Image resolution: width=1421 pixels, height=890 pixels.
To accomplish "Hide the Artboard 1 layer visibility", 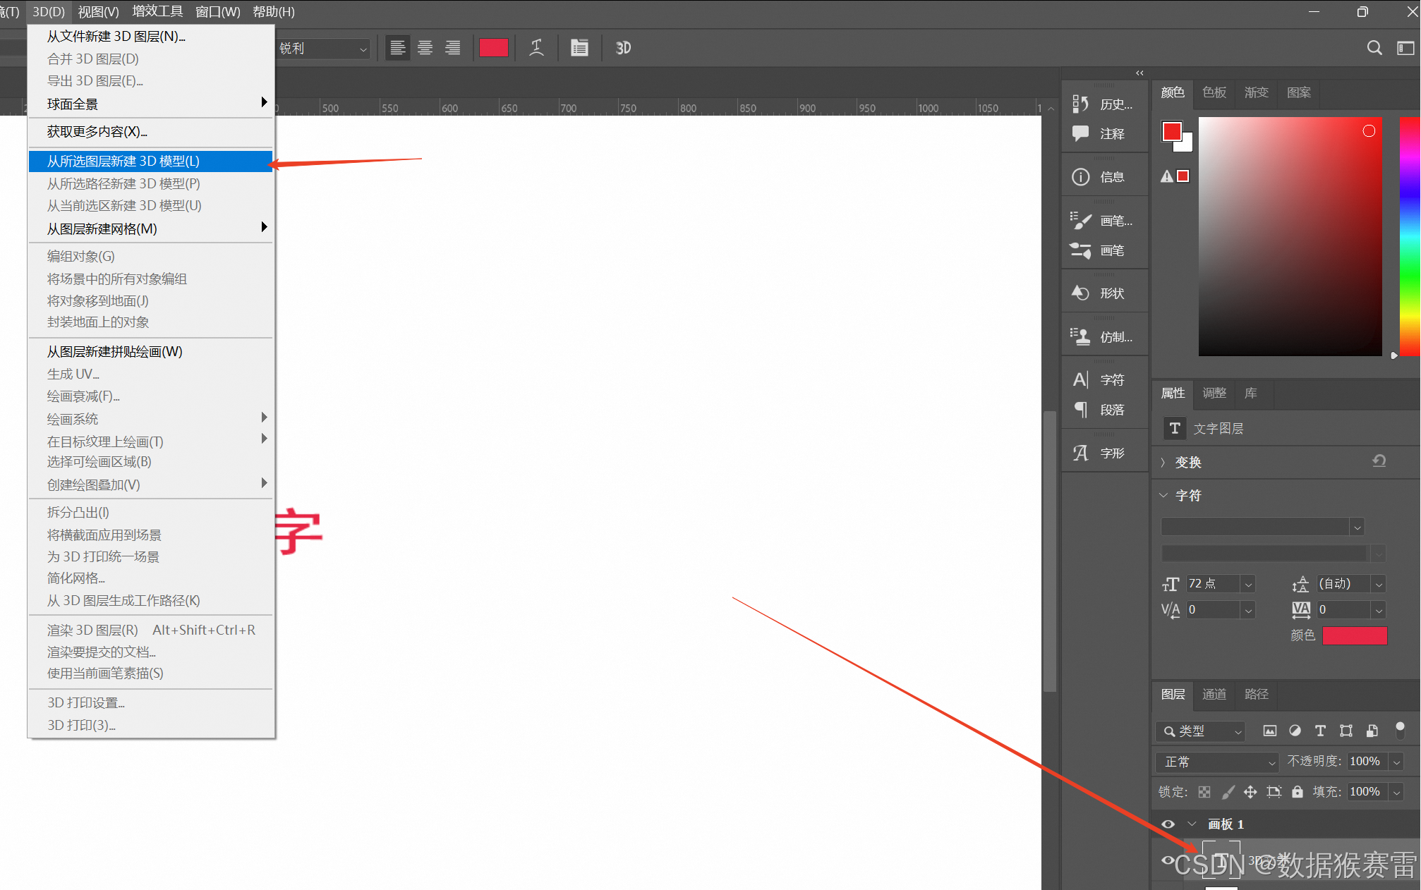I will [1168, 824].
